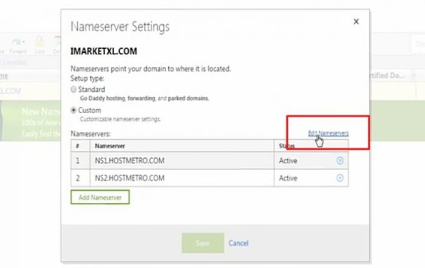Screen dimensions: 425x268
Task: Remove the NS2.HOSTMETRO.COM nameserver icon
Action: [x=340, y=178]
